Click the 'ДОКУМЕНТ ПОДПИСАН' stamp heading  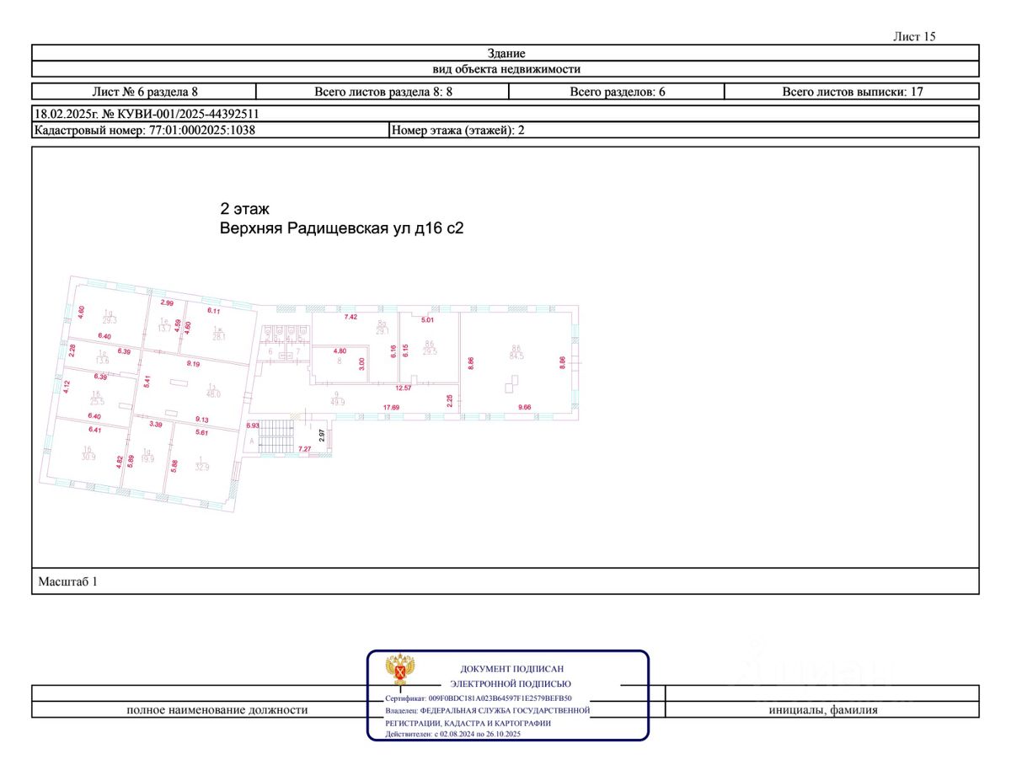511,668
